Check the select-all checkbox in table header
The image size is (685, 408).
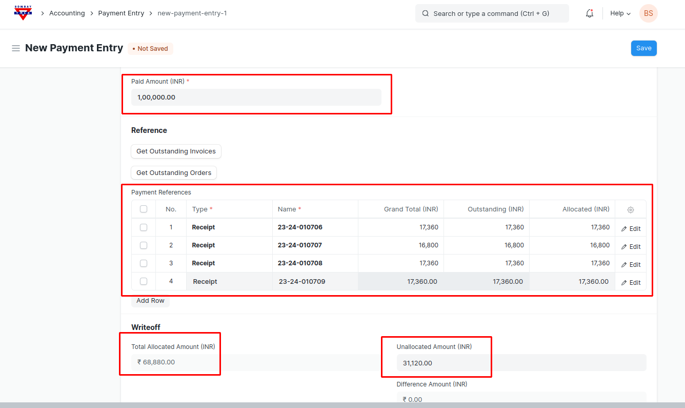coord(144,209)
